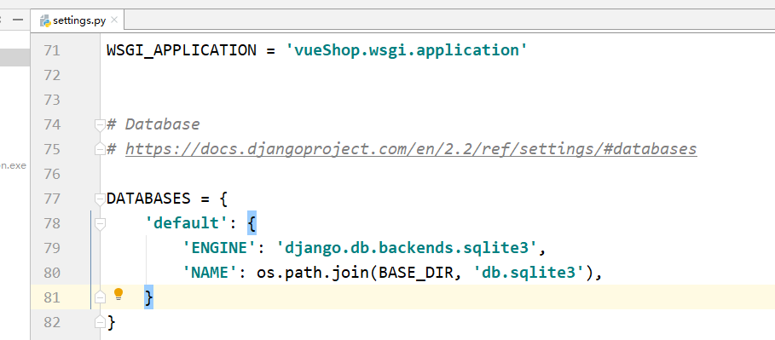Click the 'db.sqlite3' string

(x=529, y=273)
